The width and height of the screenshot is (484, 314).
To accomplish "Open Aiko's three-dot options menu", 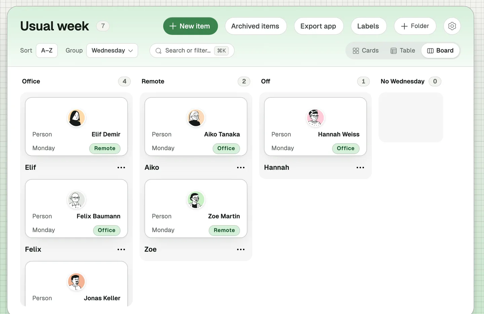I will (241, 167).
